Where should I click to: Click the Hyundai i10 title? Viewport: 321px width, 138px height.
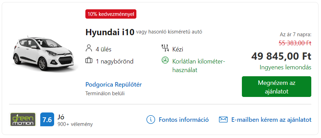coord(110,32)
